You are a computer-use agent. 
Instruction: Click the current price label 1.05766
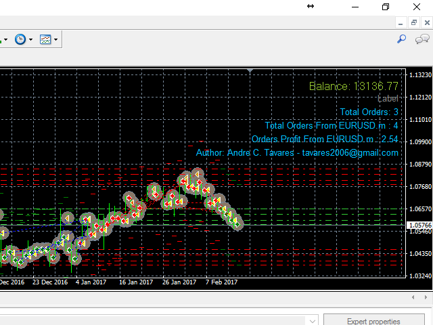419,225
